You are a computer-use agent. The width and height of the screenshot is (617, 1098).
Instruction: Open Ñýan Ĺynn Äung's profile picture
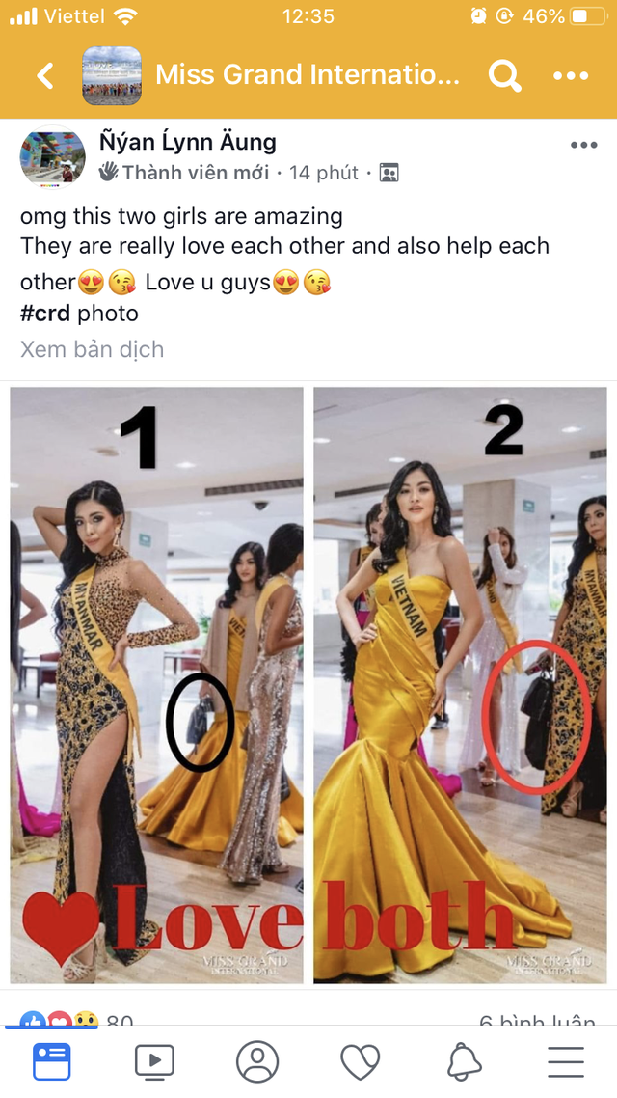tap(52, 157)
